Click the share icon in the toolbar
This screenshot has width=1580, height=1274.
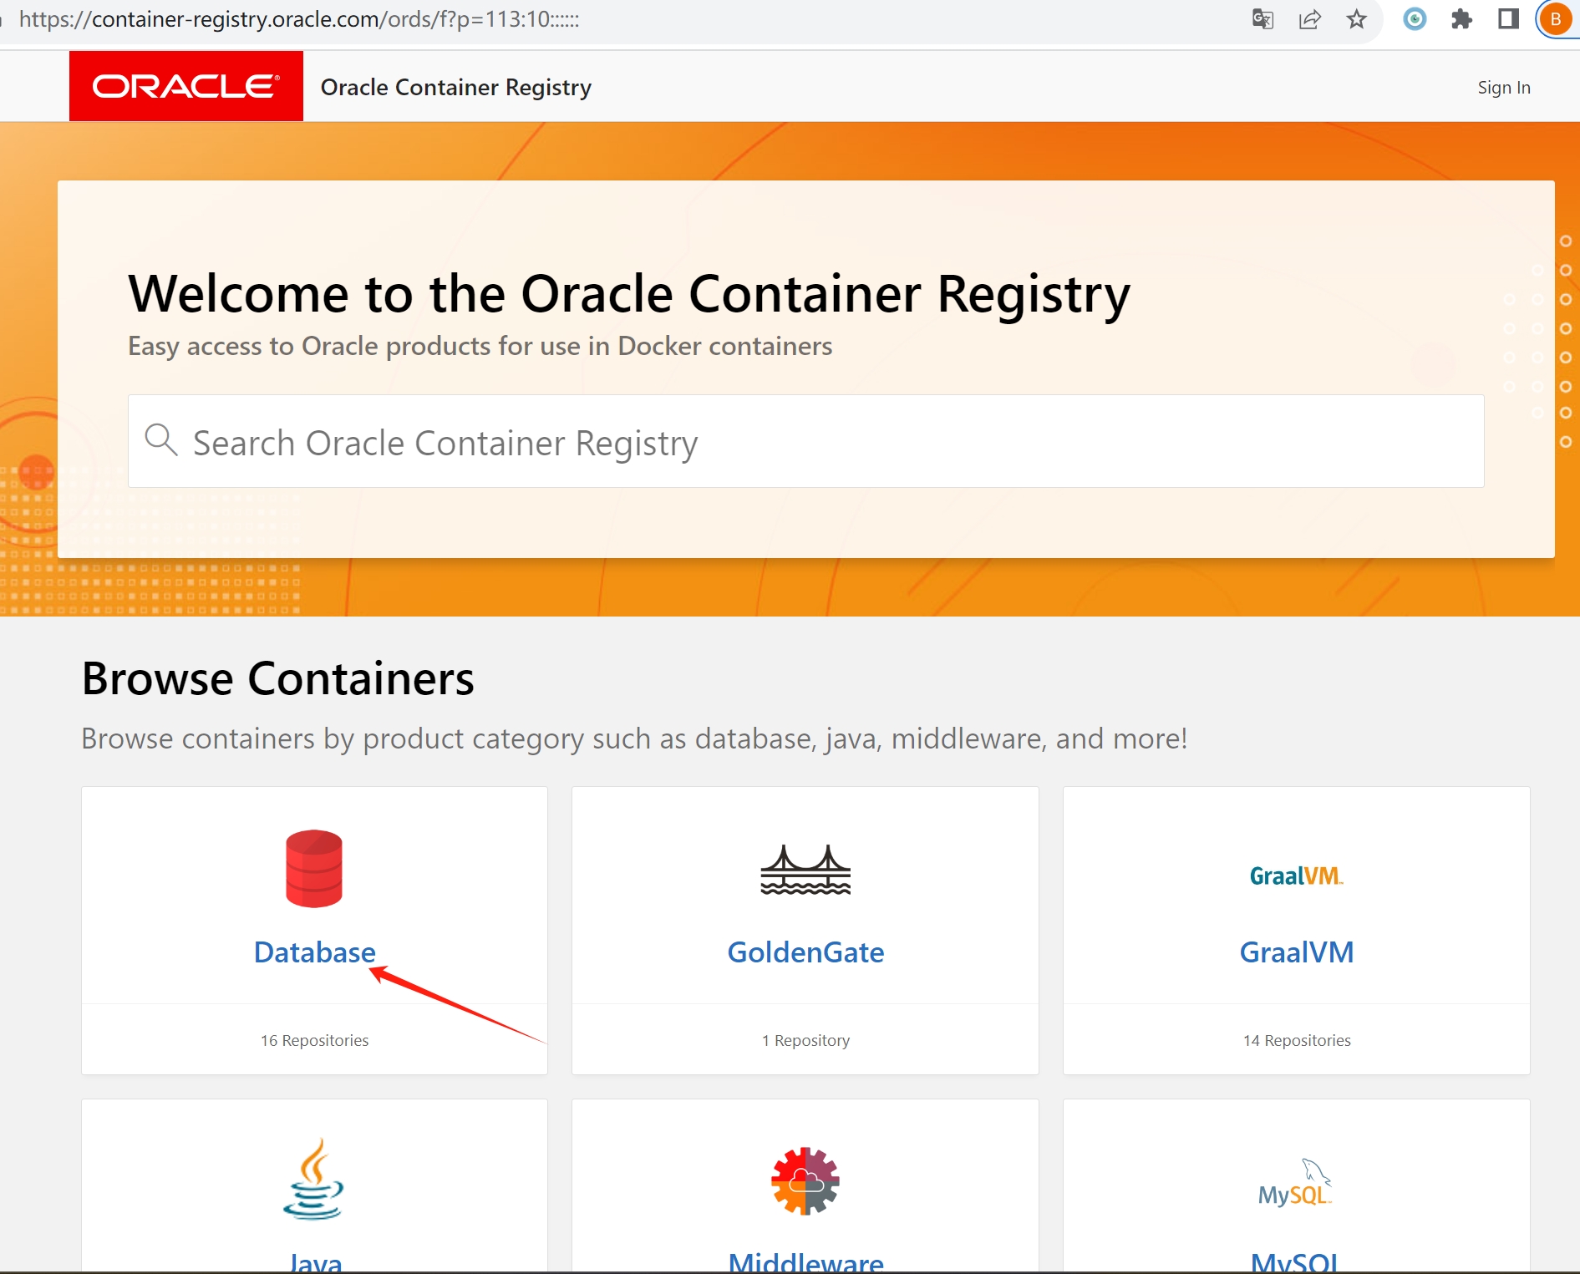[x=1310, y=20]
